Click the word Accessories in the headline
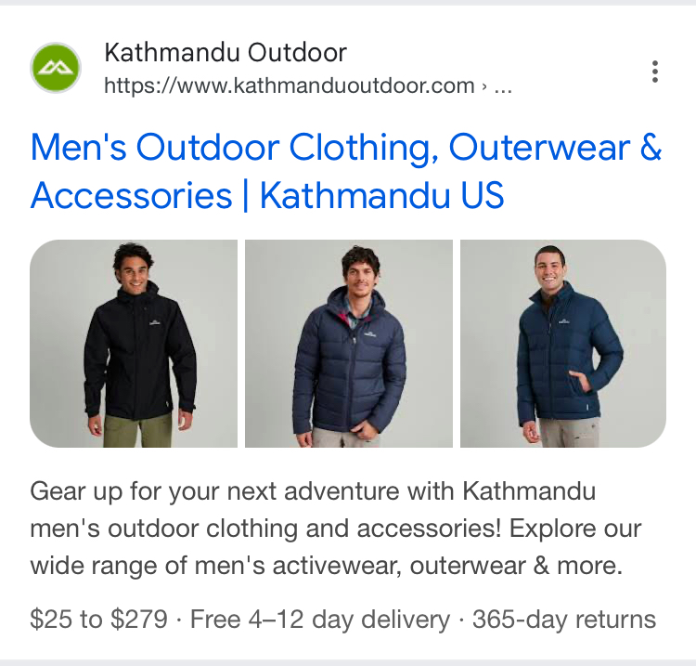This screenshot has width=696, height=666. tap(132, 195)
